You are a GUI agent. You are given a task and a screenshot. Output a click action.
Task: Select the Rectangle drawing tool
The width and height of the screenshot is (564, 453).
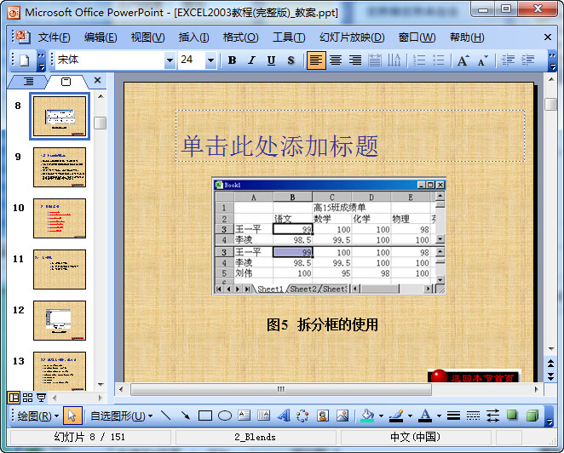(205, 416)
